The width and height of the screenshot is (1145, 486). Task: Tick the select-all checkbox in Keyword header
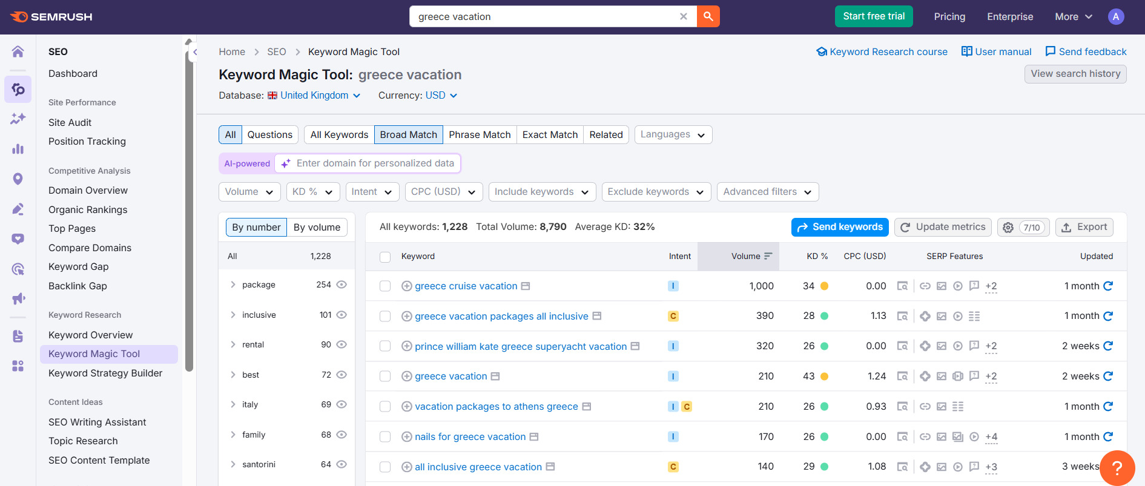(x=385, y=257)
